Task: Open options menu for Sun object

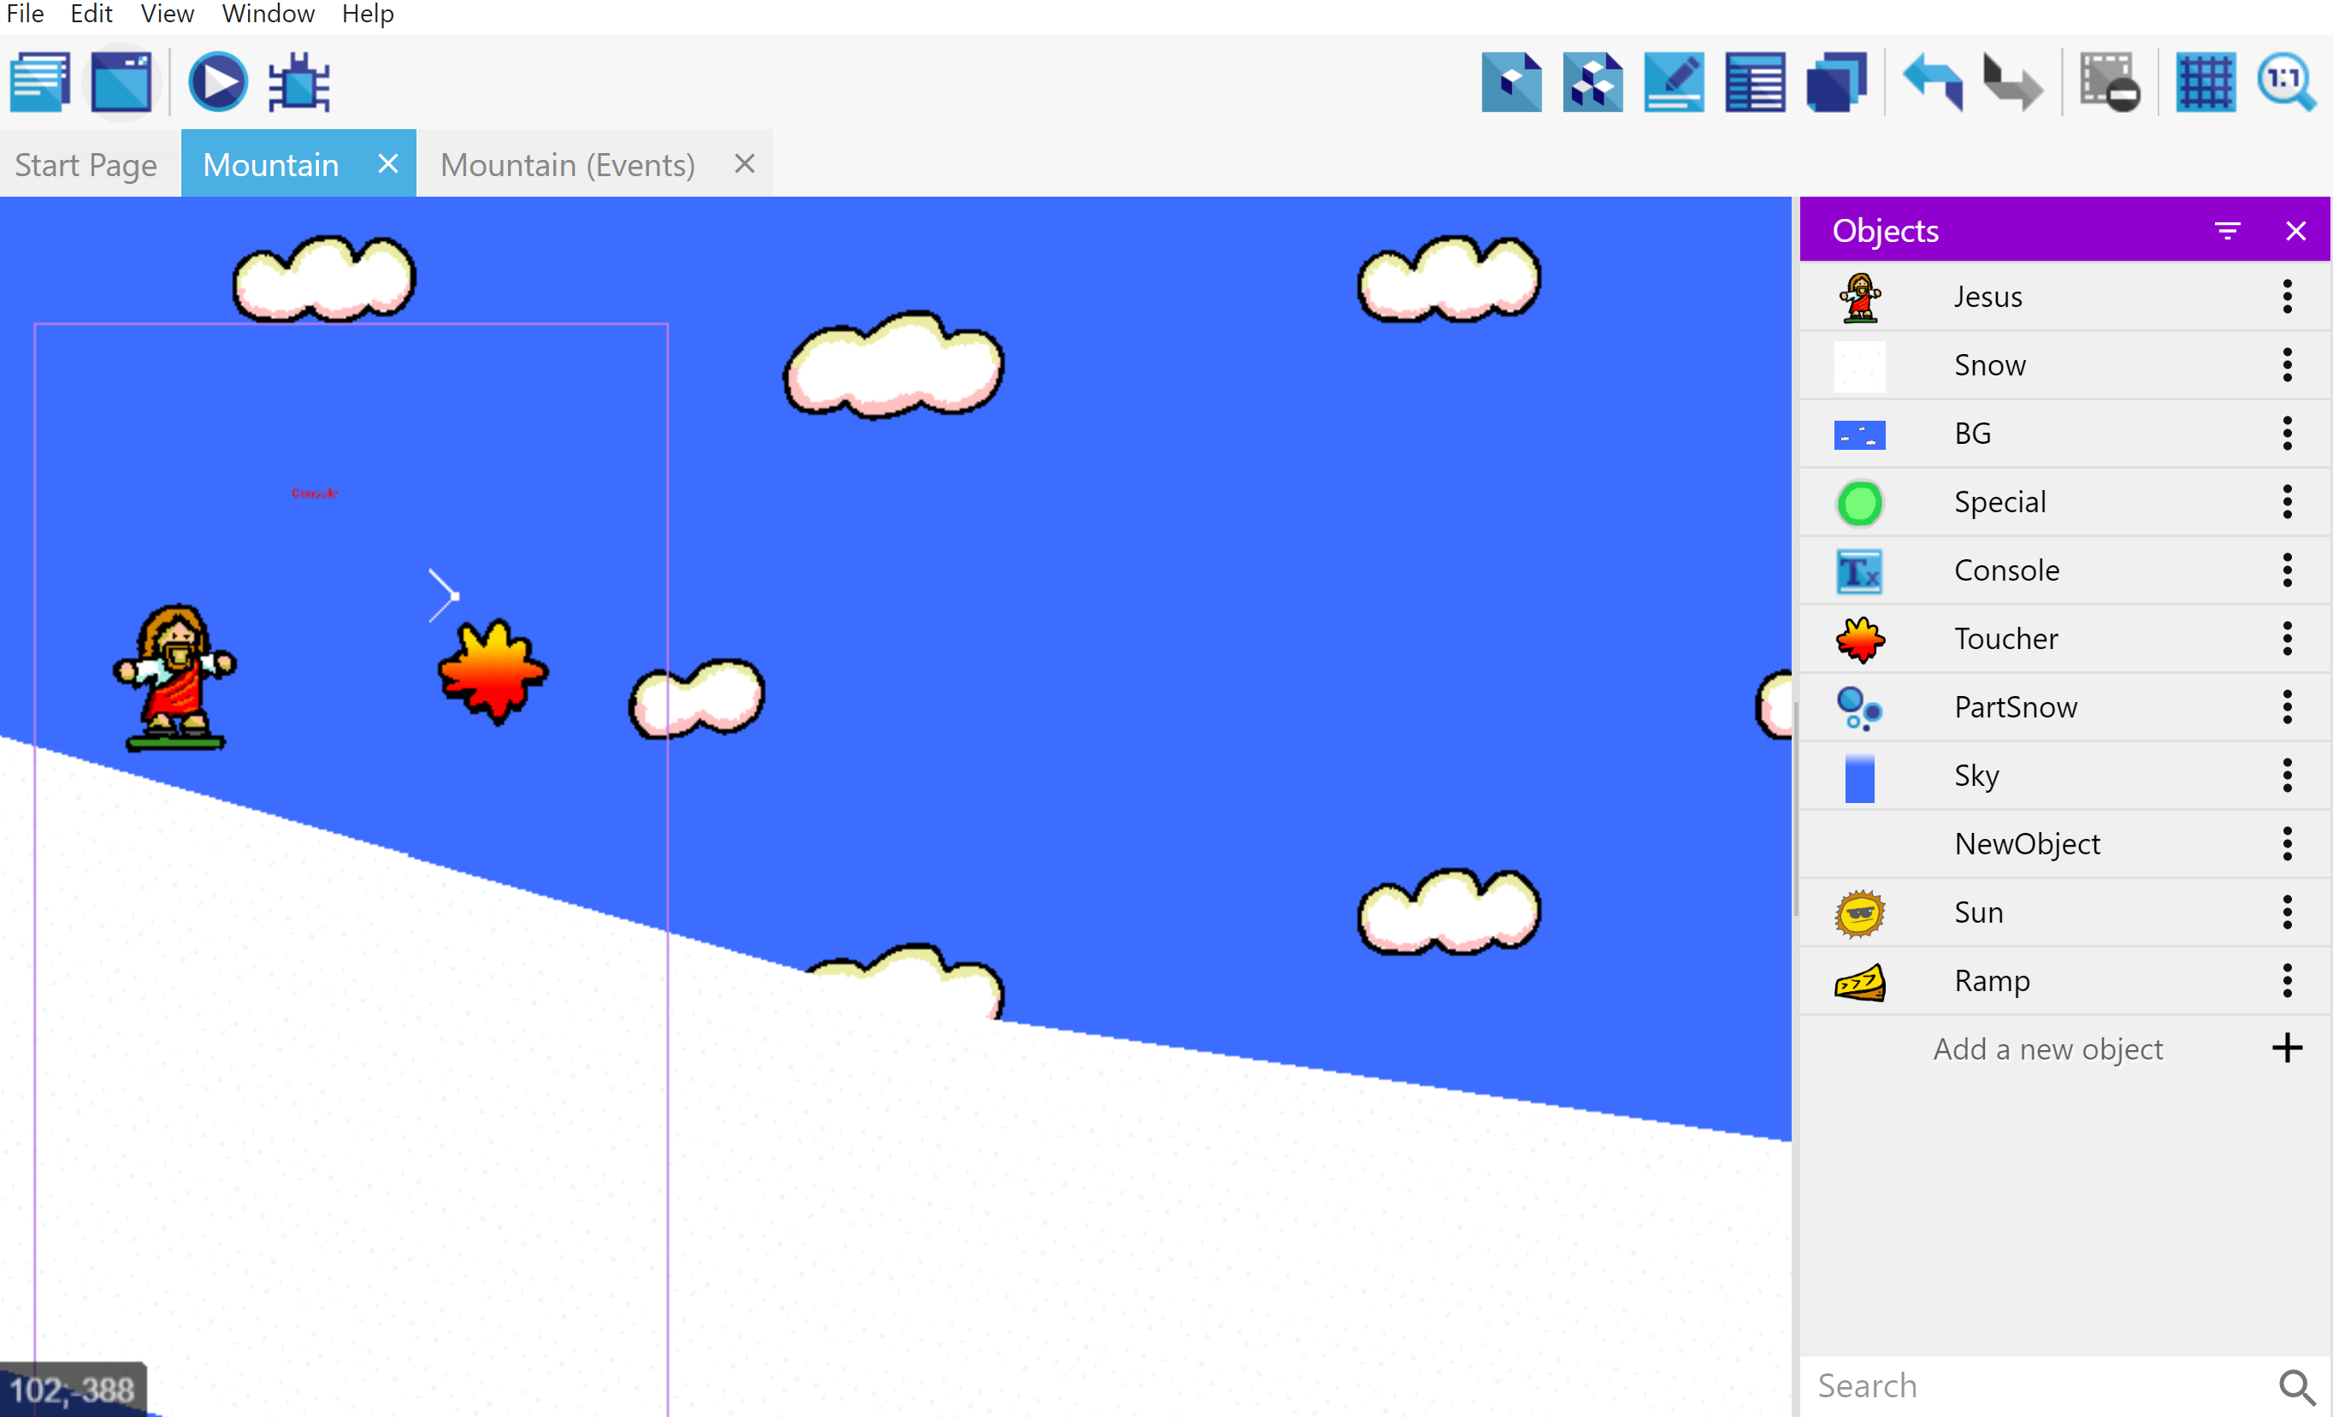Action: click(x=2288, y=912)
